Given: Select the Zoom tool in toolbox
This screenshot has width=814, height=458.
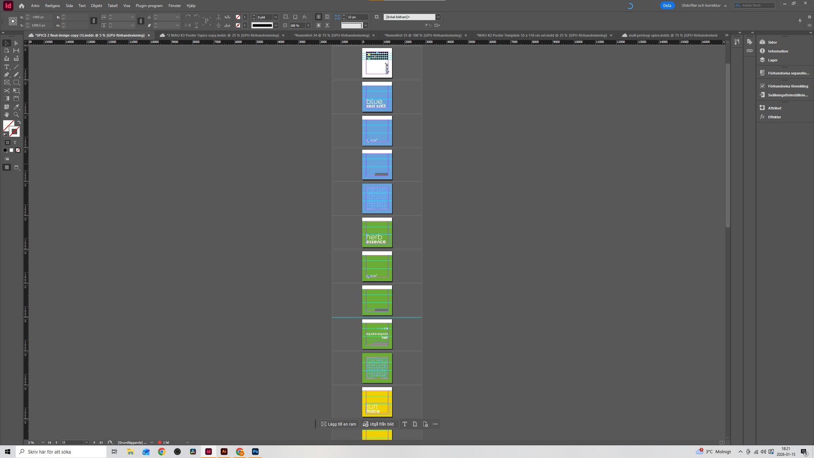Looking at the screenshot, I should point(16,114).
